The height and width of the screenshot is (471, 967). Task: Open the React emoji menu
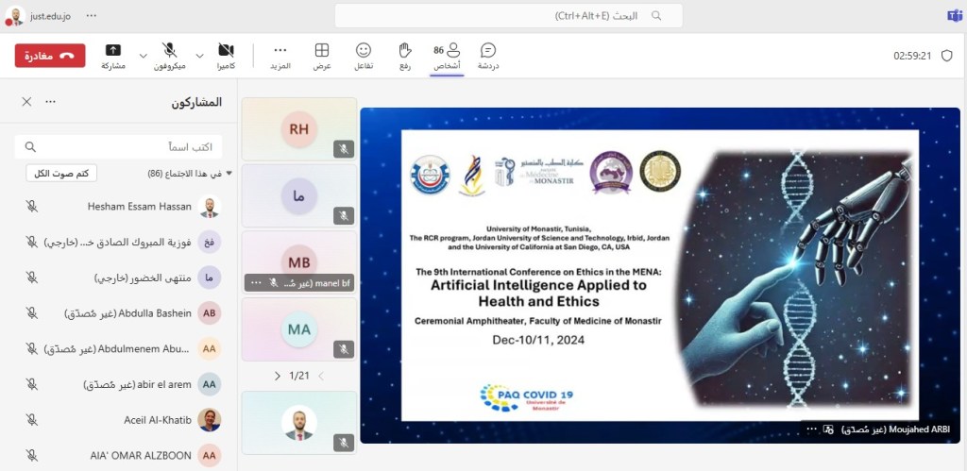[x=363, y=55]
